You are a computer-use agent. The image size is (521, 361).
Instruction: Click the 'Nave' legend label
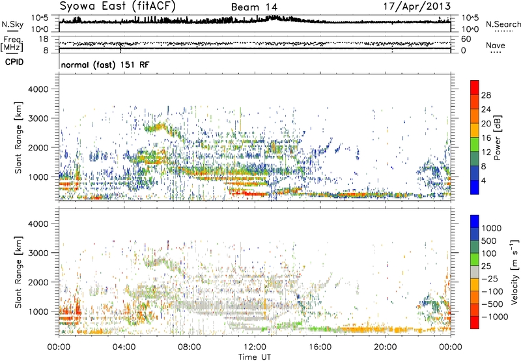(x=495, y=45)
